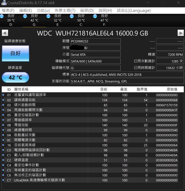Go to next disk with right arrow
This screenshot has height=191, width=185.
click(181, 33)
